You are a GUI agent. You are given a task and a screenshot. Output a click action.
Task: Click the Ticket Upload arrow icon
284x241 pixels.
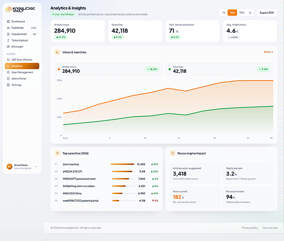pyautogui.click(x=8, y=41)
